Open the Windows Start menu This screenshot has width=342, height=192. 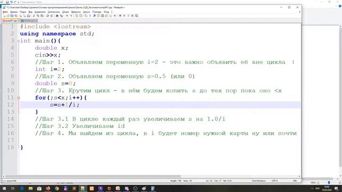(4, 188)
